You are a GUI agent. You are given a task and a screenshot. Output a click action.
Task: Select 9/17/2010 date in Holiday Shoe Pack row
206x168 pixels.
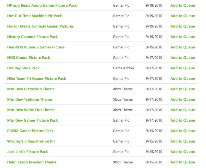[x=154, y=68]
